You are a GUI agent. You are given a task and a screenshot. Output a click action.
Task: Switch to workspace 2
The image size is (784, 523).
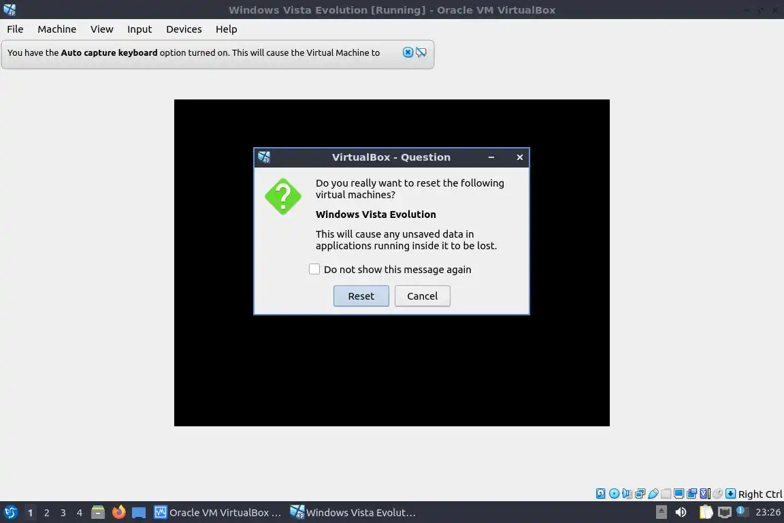(46, 513)
